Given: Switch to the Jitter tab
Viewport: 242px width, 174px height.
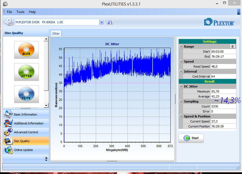Looking at the screenshot, I should tap(56, 34).
